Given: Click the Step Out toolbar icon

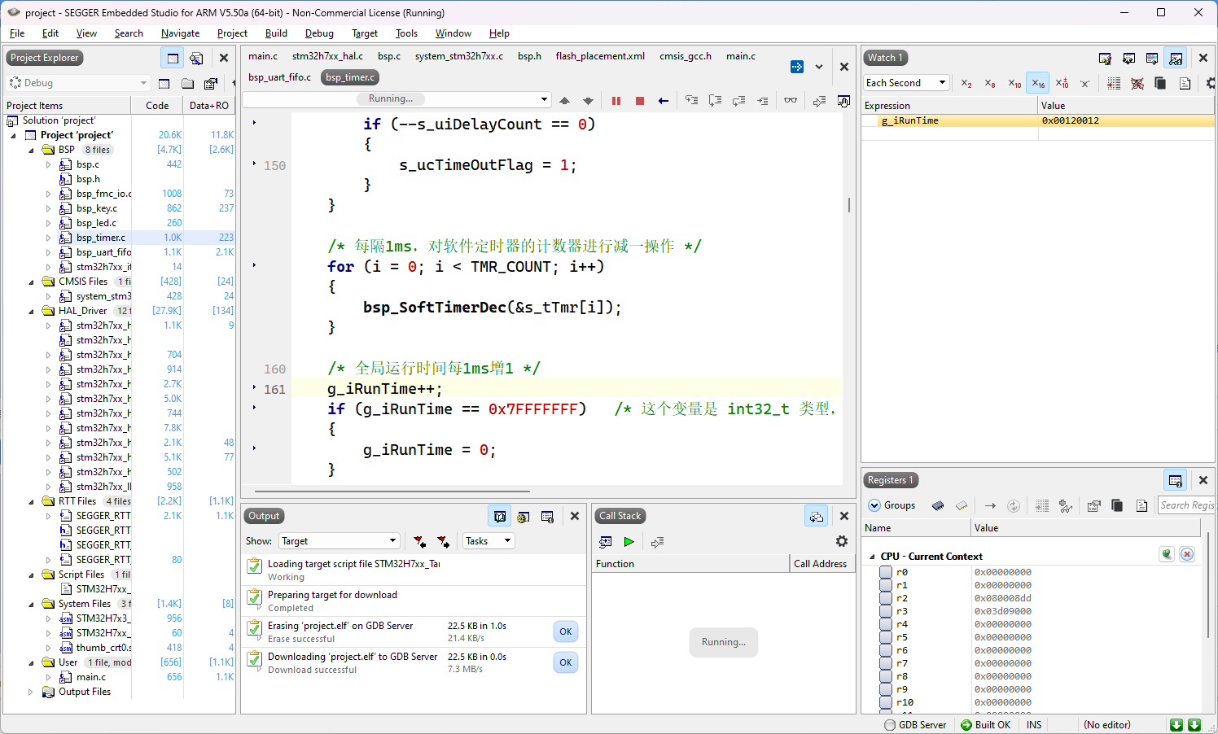Looking at the screenshot, I should coord(738,100).
